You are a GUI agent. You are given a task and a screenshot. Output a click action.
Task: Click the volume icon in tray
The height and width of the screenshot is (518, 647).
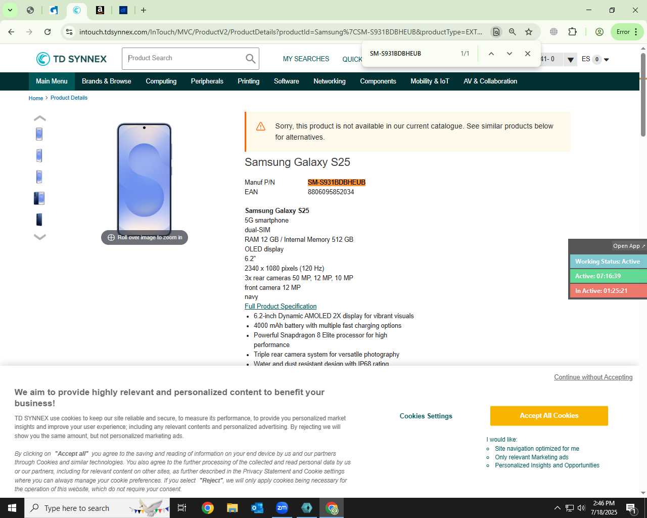[581, 508]
